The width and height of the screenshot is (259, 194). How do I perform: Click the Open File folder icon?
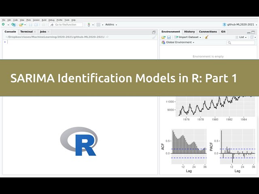(x=21, y=25)
